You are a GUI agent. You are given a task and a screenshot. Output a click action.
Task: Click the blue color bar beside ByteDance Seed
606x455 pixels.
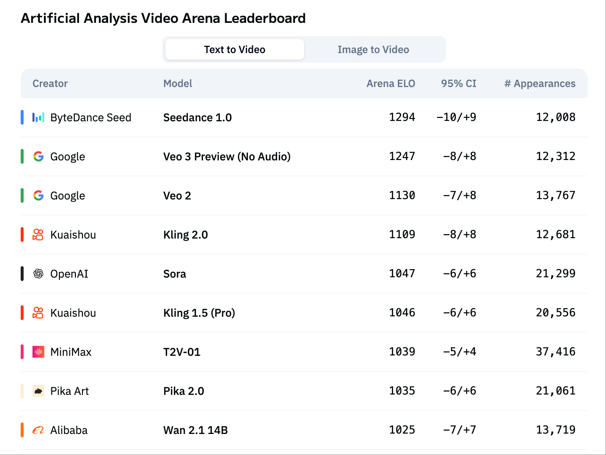(22, 117)
